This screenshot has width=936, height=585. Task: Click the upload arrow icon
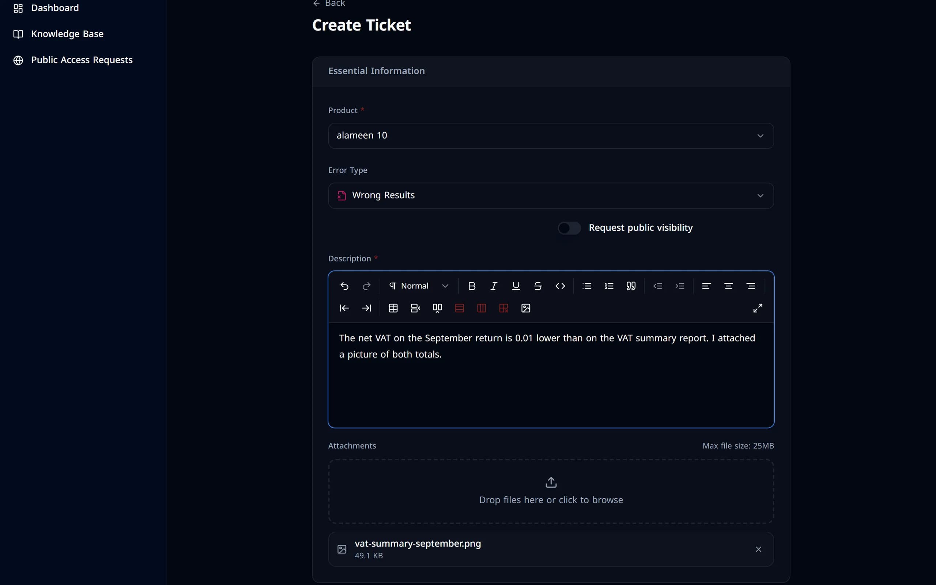pyautogui.click(x=551, y=482)
